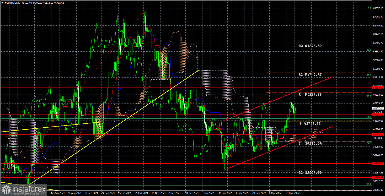
Task: Click the 28366.85 price axis value
Action: [378, 190]
